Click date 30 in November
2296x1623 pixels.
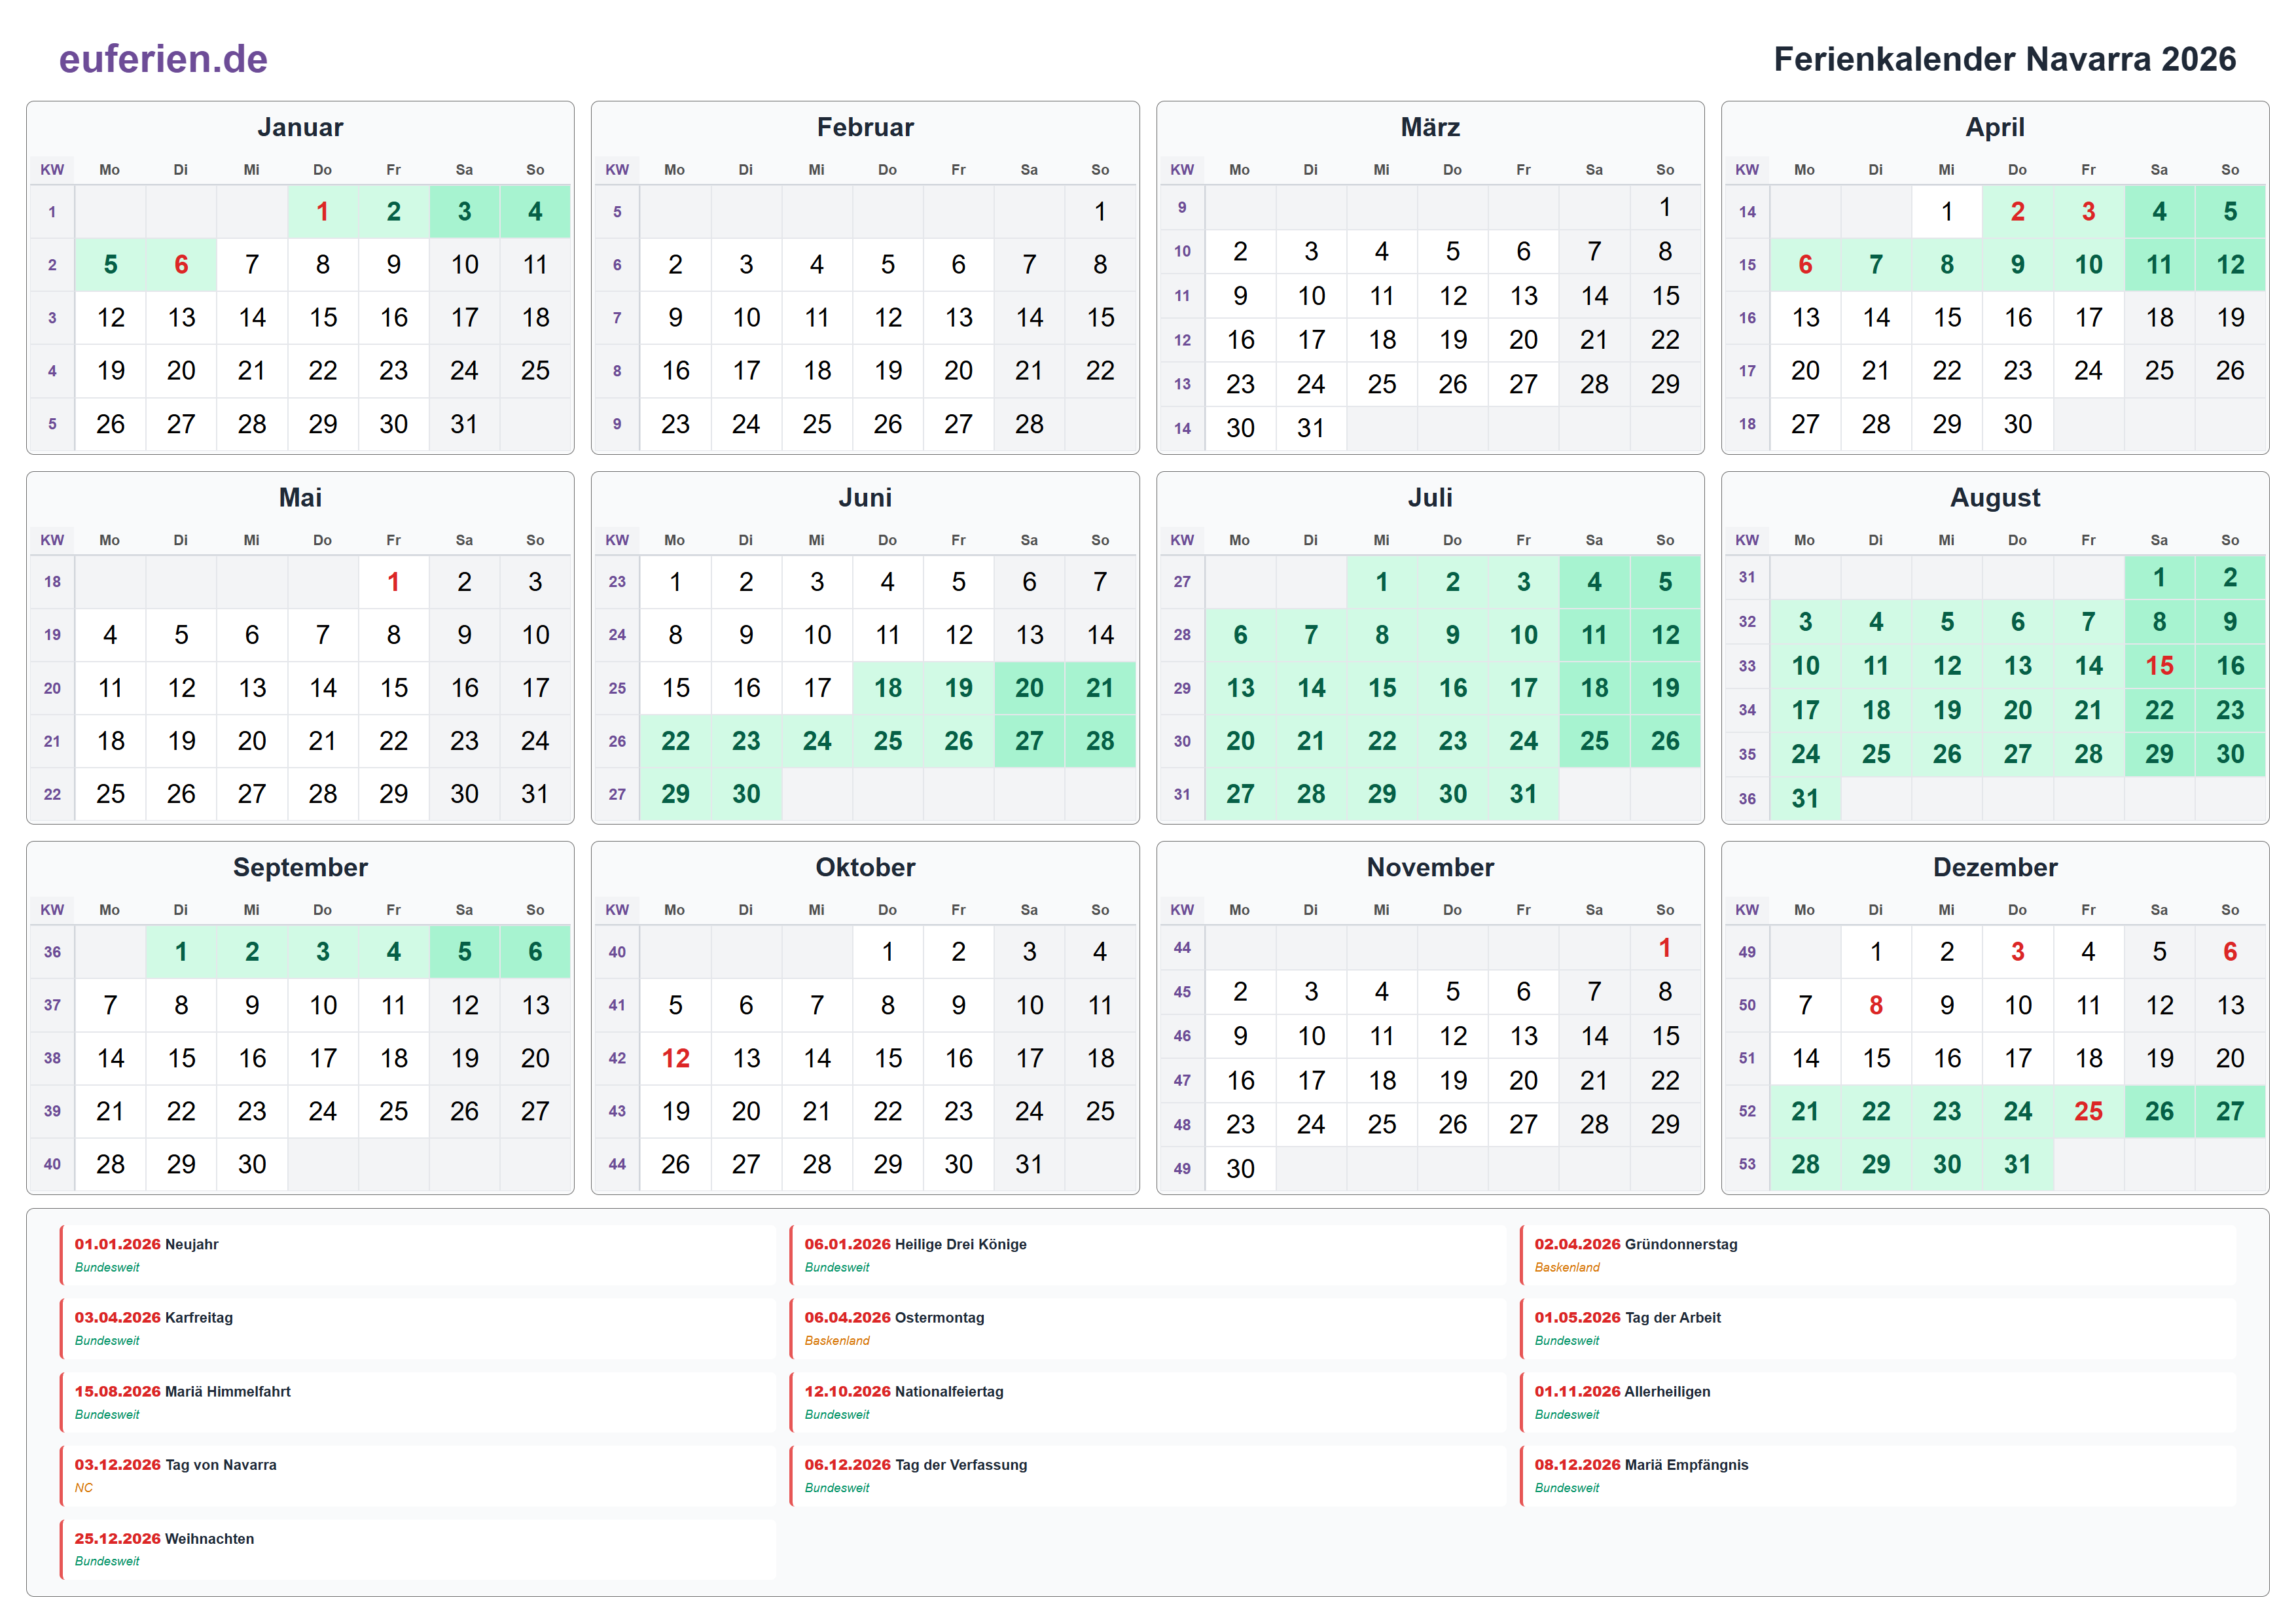pyautogui.click(x=1240, y=1168)
